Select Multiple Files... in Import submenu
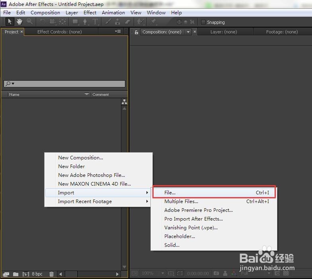The width and height of the screenshot is (312, 279). 214,201
